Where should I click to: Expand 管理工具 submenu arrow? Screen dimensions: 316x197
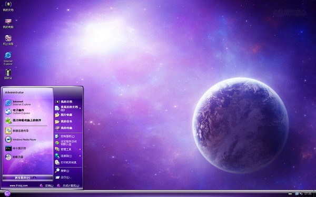point(80,149)
